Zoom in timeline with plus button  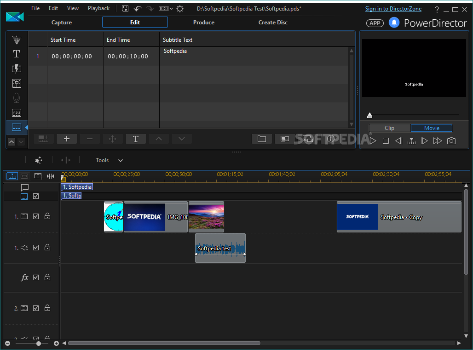coord(56,344)
